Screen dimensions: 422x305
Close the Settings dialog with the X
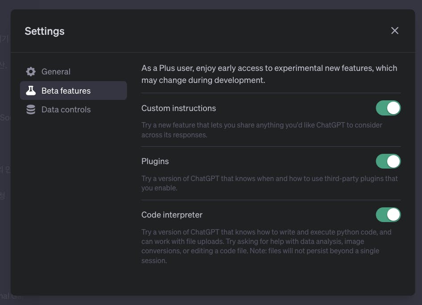point(395,31)
